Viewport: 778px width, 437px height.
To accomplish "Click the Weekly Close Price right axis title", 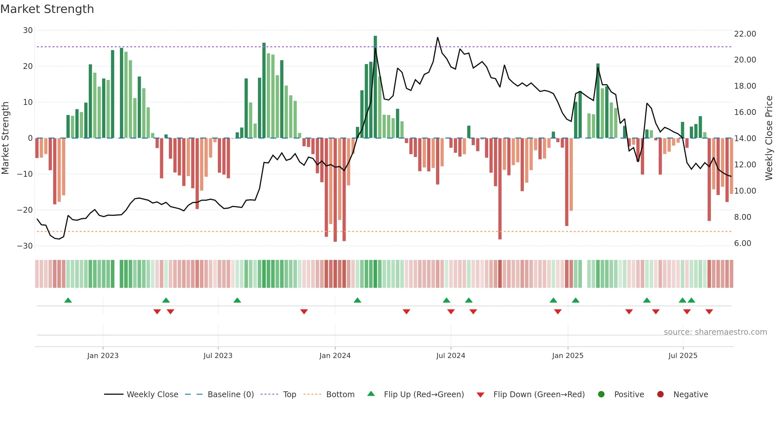I will (x=769, y=138).
